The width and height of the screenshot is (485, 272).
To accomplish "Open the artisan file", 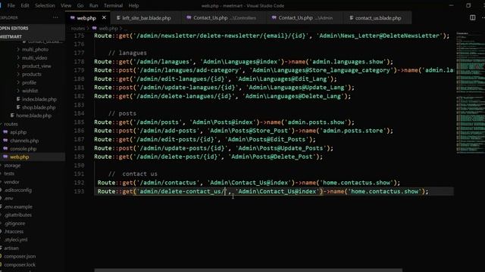I will pos(11,248).
